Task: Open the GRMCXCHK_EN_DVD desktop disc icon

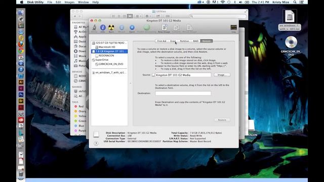Action: coord(291,42)
